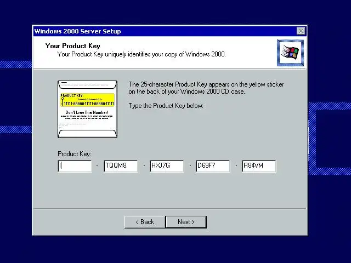Screen dimensions: 351x263
Task: Click the 'Type the Product Key below:' text
Action: click(x=166, y=106)
